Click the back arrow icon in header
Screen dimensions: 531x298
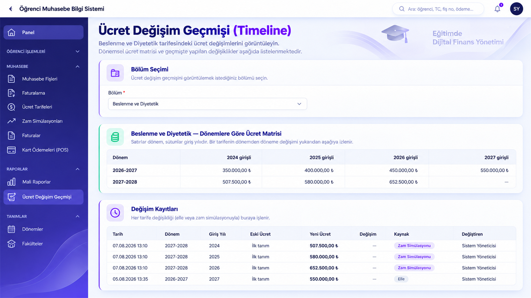click(11, 9)
